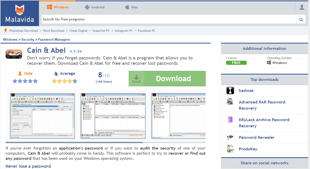
Task: Click the orange Vote person icon
Action: click(x=20, y=73)
